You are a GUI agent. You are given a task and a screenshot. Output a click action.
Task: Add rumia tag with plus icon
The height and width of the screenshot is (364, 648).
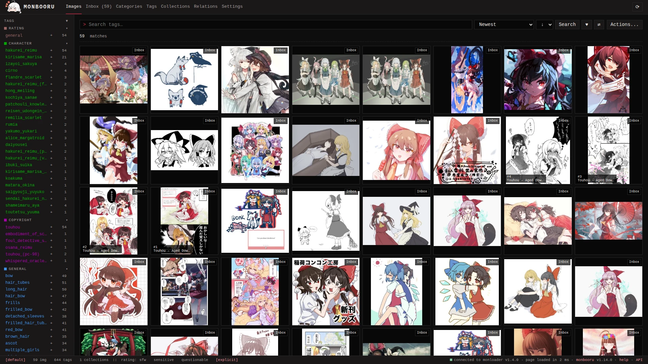pos(51,124)
